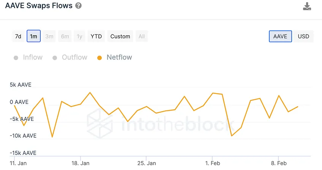The height and width of the screenshot is (170, 322).
Task: Click the 1. Feb axis marker
Action: [x=213, y=163]
